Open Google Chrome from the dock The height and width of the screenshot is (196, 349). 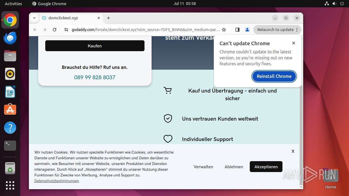tap(10, 20)
